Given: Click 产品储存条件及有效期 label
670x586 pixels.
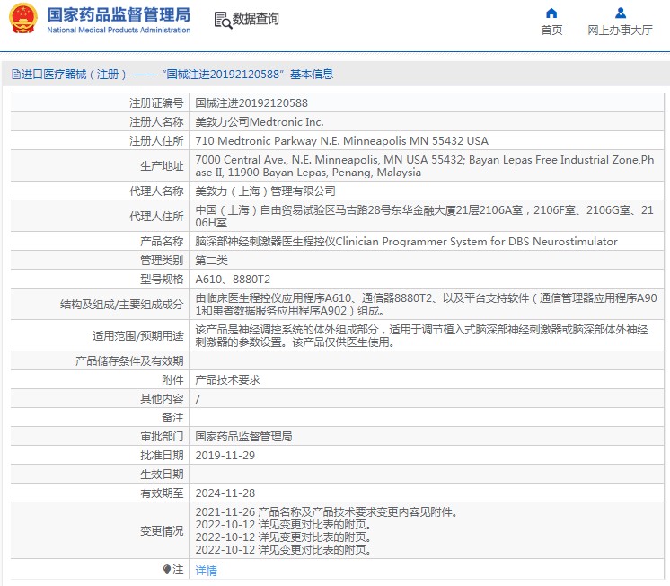Looking at the screenshot, I should point(129,361).
